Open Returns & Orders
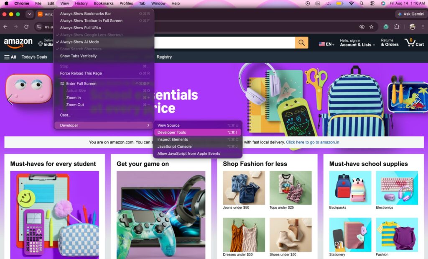Viewport: 428px width, 259px height. pyautogui.click(x=390, y=43)
